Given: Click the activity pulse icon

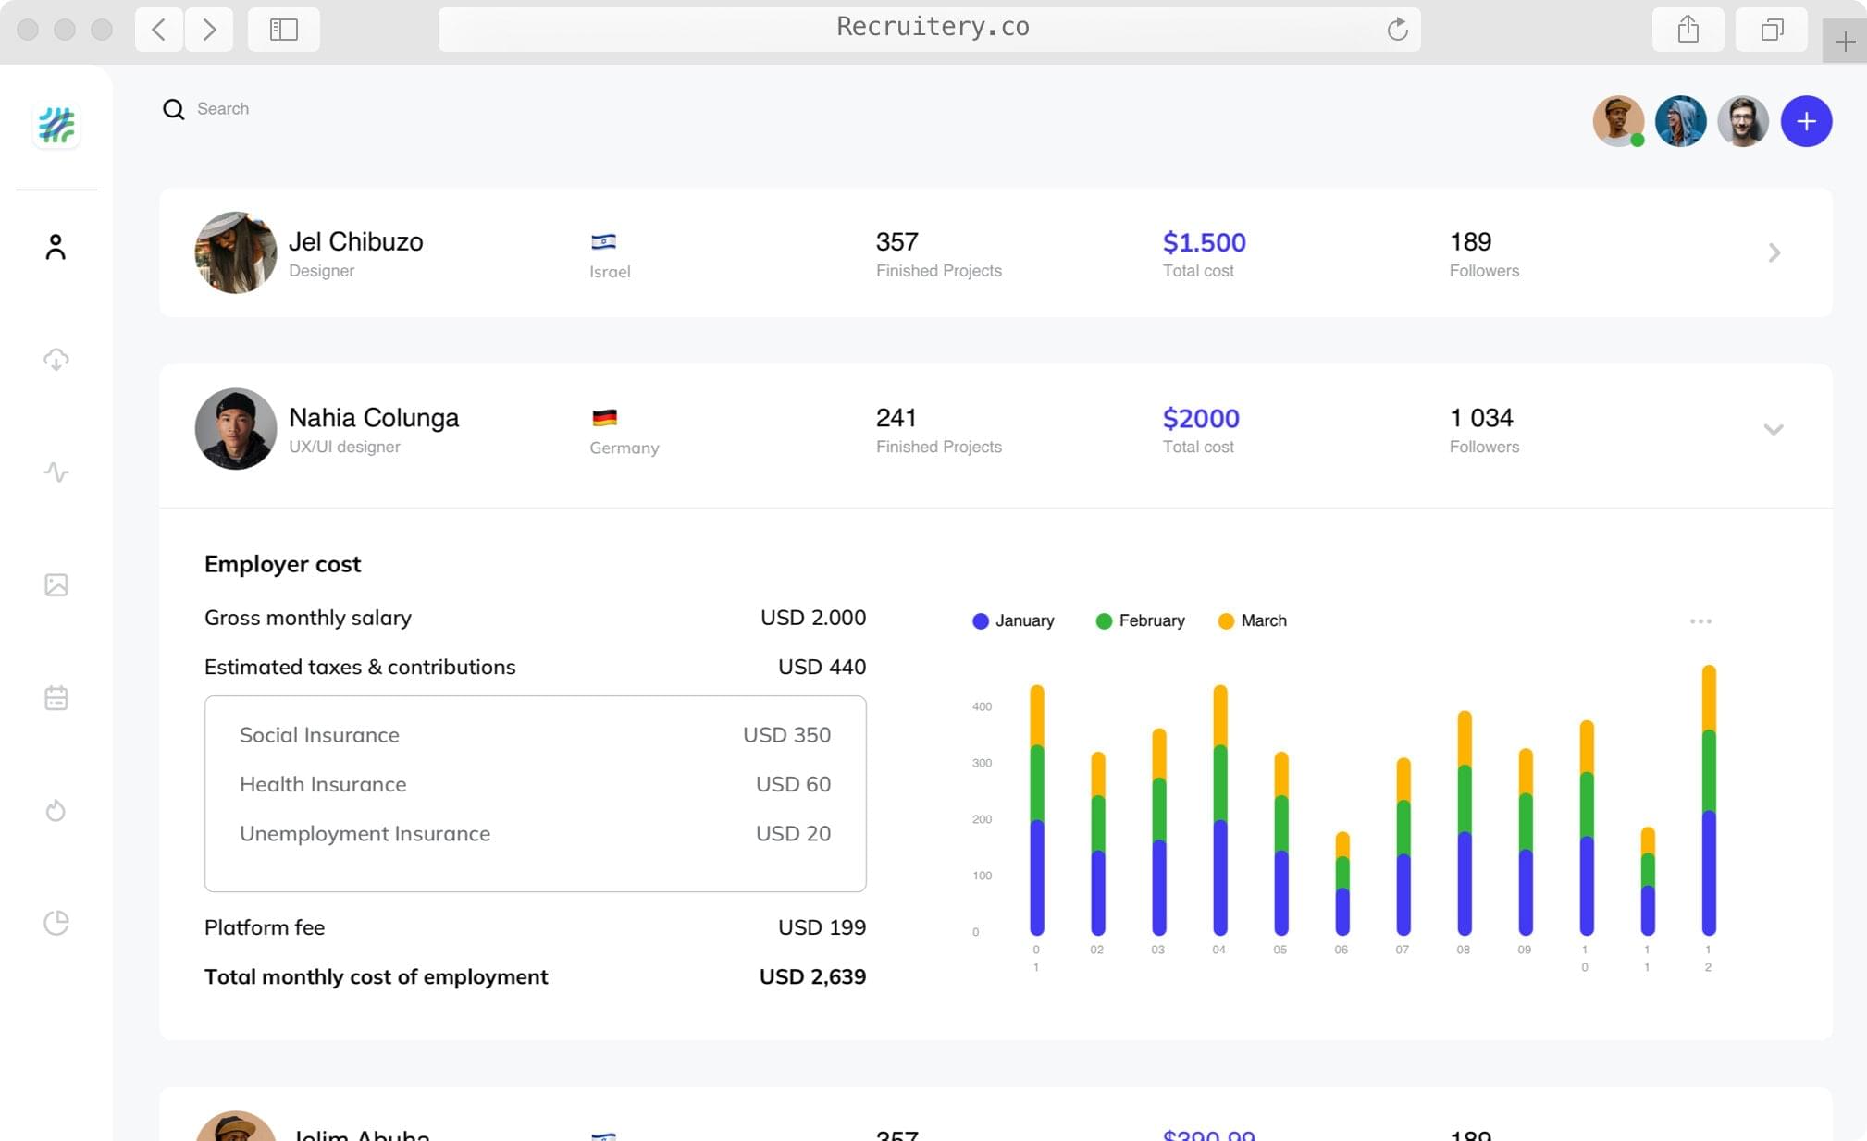Looking at the screenshot, I should pyautogui.click(x=56, y=472).
